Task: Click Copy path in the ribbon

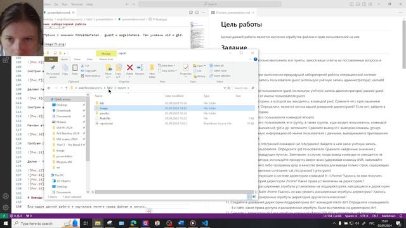Action: tap(89, 70)
